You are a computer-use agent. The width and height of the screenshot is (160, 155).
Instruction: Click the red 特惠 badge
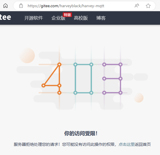(67, 15)
